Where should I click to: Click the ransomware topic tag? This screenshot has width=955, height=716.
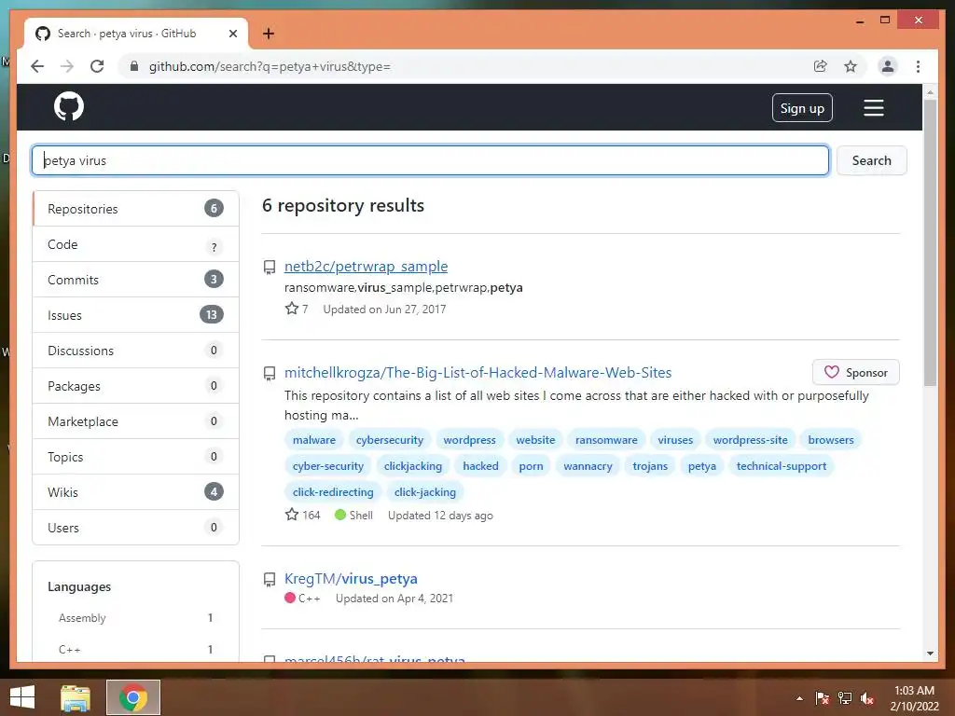(x=606, y=440)
